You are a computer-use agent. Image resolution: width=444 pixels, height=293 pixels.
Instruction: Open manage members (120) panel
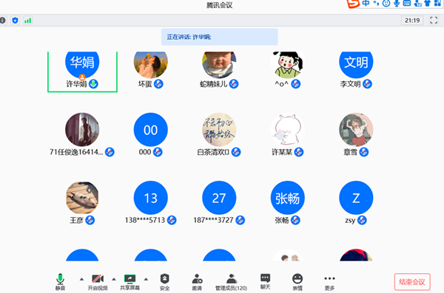tap(232, 278)
